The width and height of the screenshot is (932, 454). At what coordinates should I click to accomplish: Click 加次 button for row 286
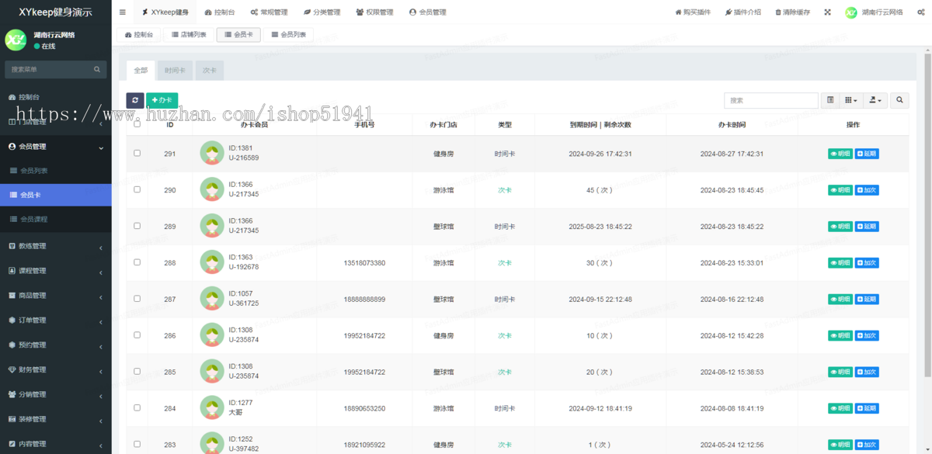pos(867,336)
